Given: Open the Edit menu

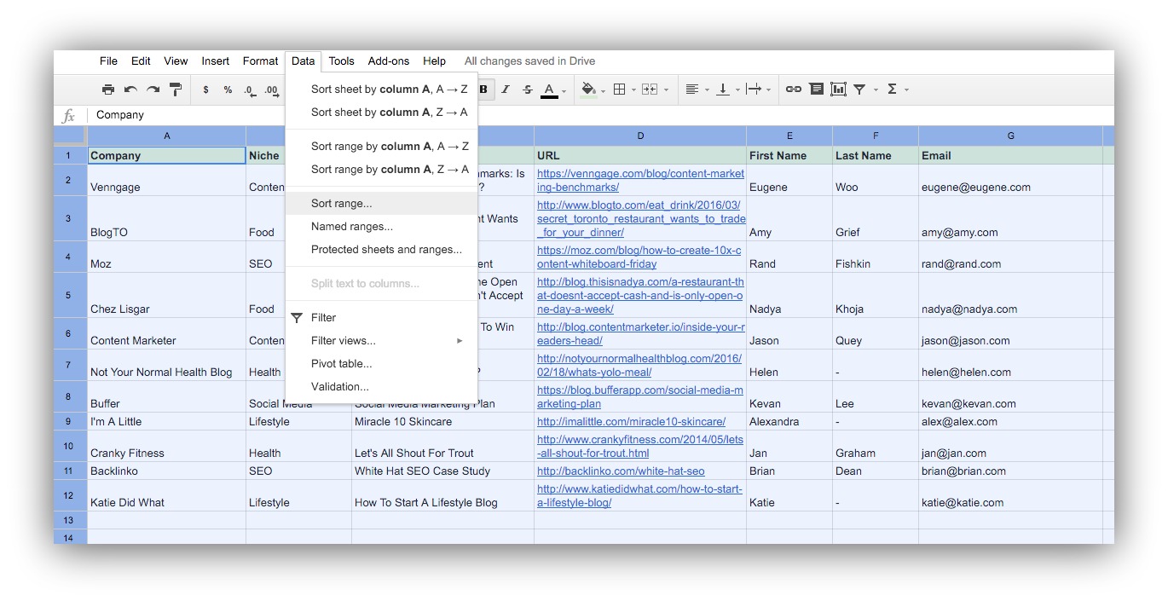Looking at the screenshot, I should pyautogui.click(x=141, y=61).
